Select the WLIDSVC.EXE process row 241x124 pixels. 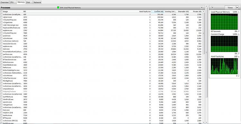[101, 113]
